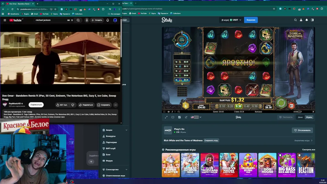
Task: Expand the Аналитика игры section
Action: pos(303,141)
